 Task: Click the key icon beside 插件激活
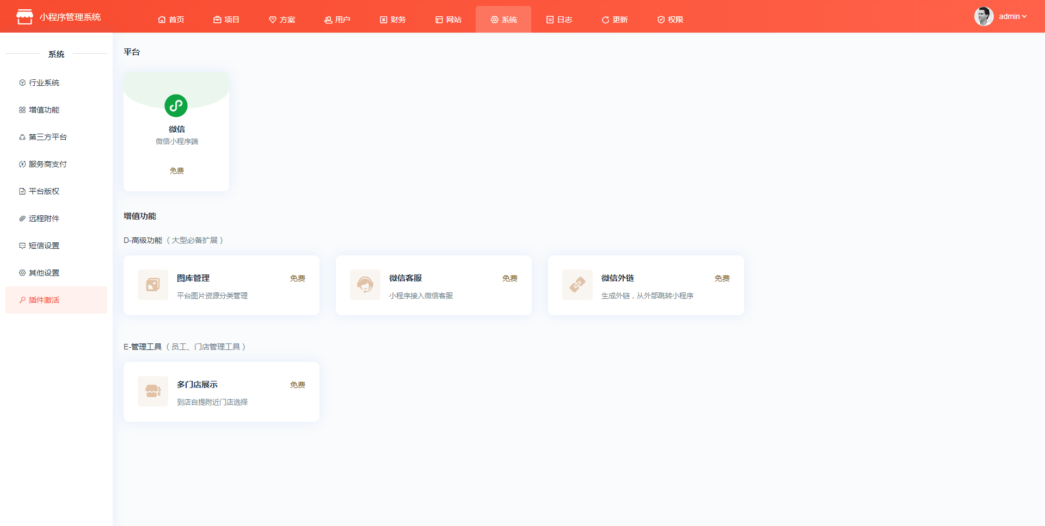[22, 300]
